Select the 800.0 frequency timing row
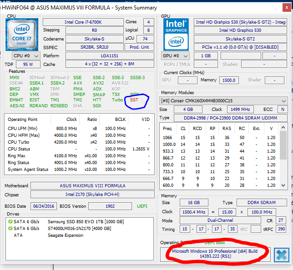Image resolution: width=293 pixels, height=270 pixels. tap(220, 165)
